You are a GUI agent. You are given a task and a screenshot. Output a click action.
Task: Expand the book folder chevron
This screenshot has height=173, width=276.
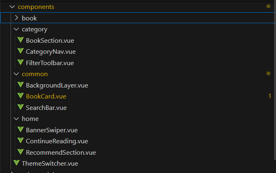[17, 18]
